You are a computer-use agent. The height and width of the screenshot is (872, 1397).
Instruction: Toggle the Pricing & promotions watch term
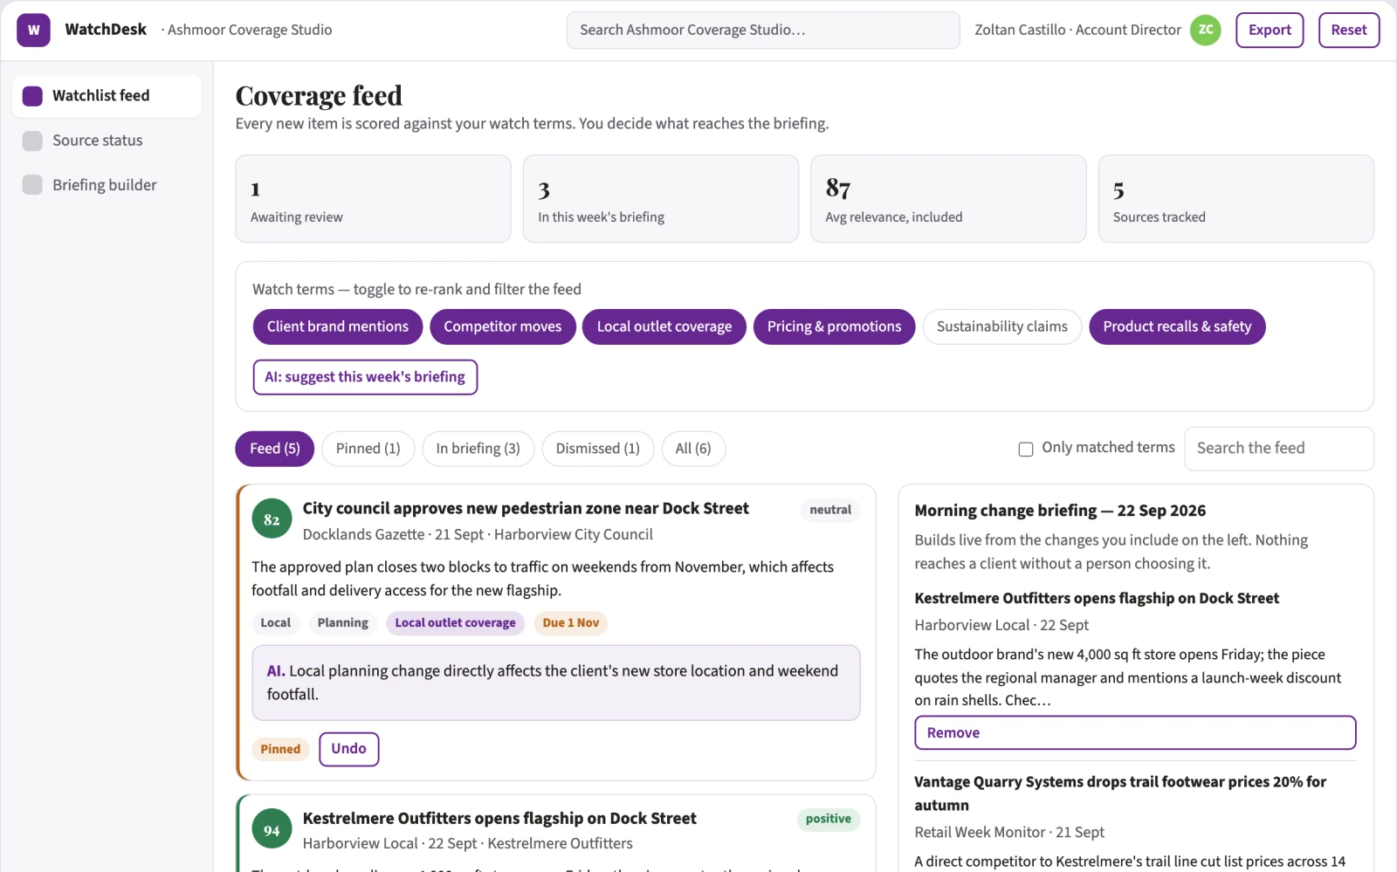tap(834, 326)
